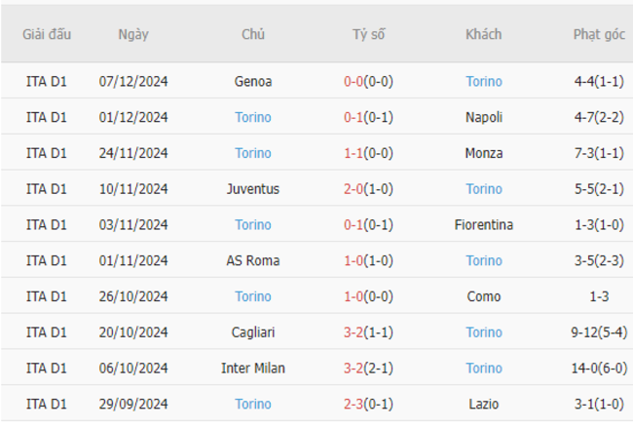Image resolution: width=633 pixels, height=429 pixels.
Task: Click Torino home team dated 01/12/2024
Action: click(x=253, y=118)
